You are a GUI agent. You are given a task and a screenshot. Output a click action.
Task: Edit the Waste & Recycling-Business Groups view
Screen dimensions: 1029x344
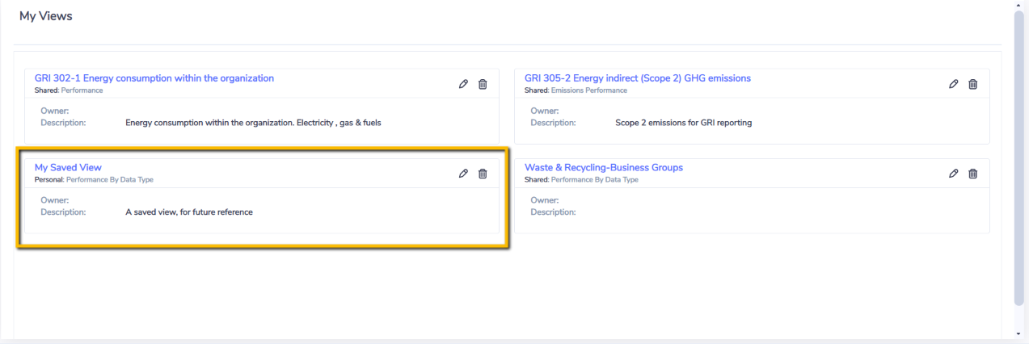click(x=954, y=173)
